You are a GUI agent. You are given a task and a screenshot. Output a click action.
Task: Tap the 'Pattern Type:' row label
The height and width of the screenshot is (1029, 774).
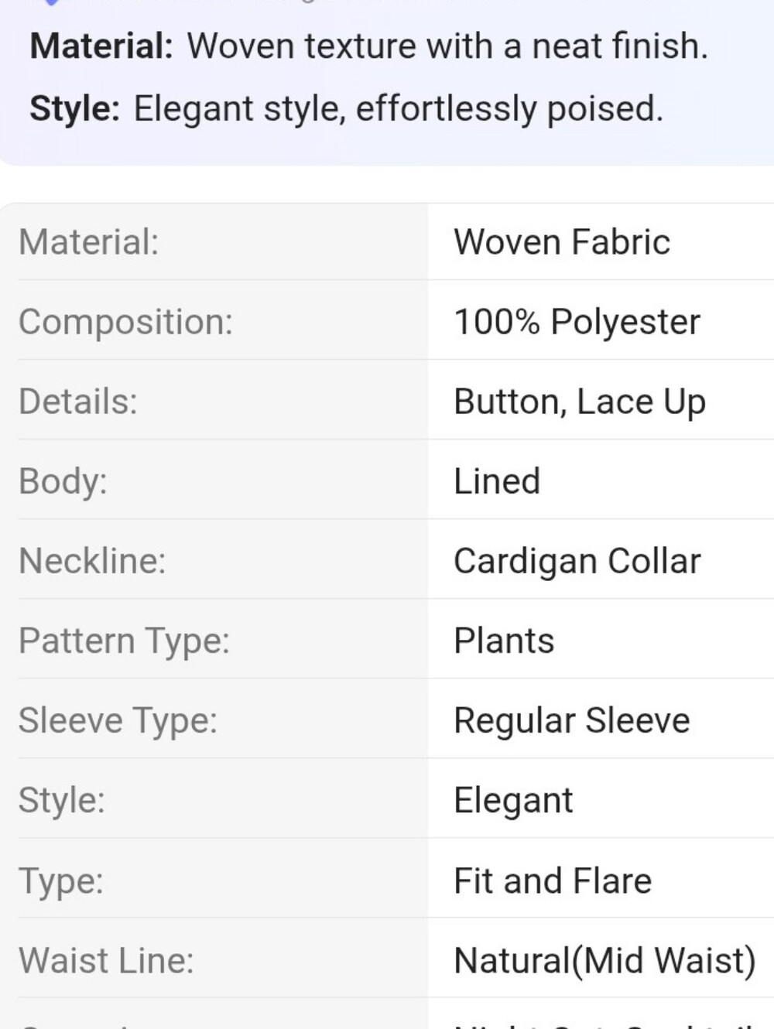tap(124, 641)
